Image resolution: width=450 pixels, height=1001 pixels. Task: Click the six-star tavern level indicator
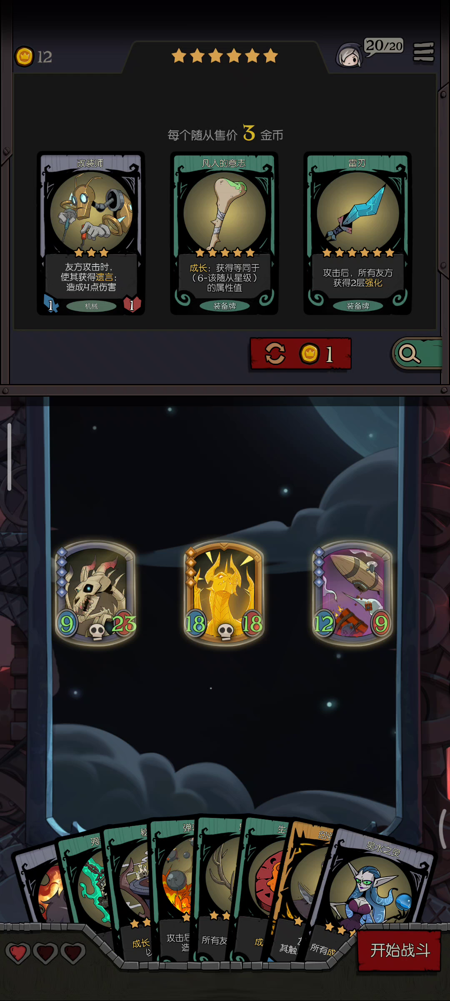(225, 55)
